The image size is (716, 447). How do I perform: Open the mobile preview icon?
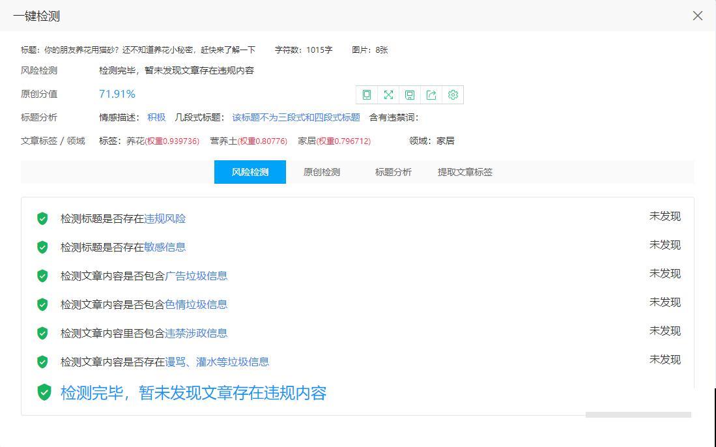366,94
